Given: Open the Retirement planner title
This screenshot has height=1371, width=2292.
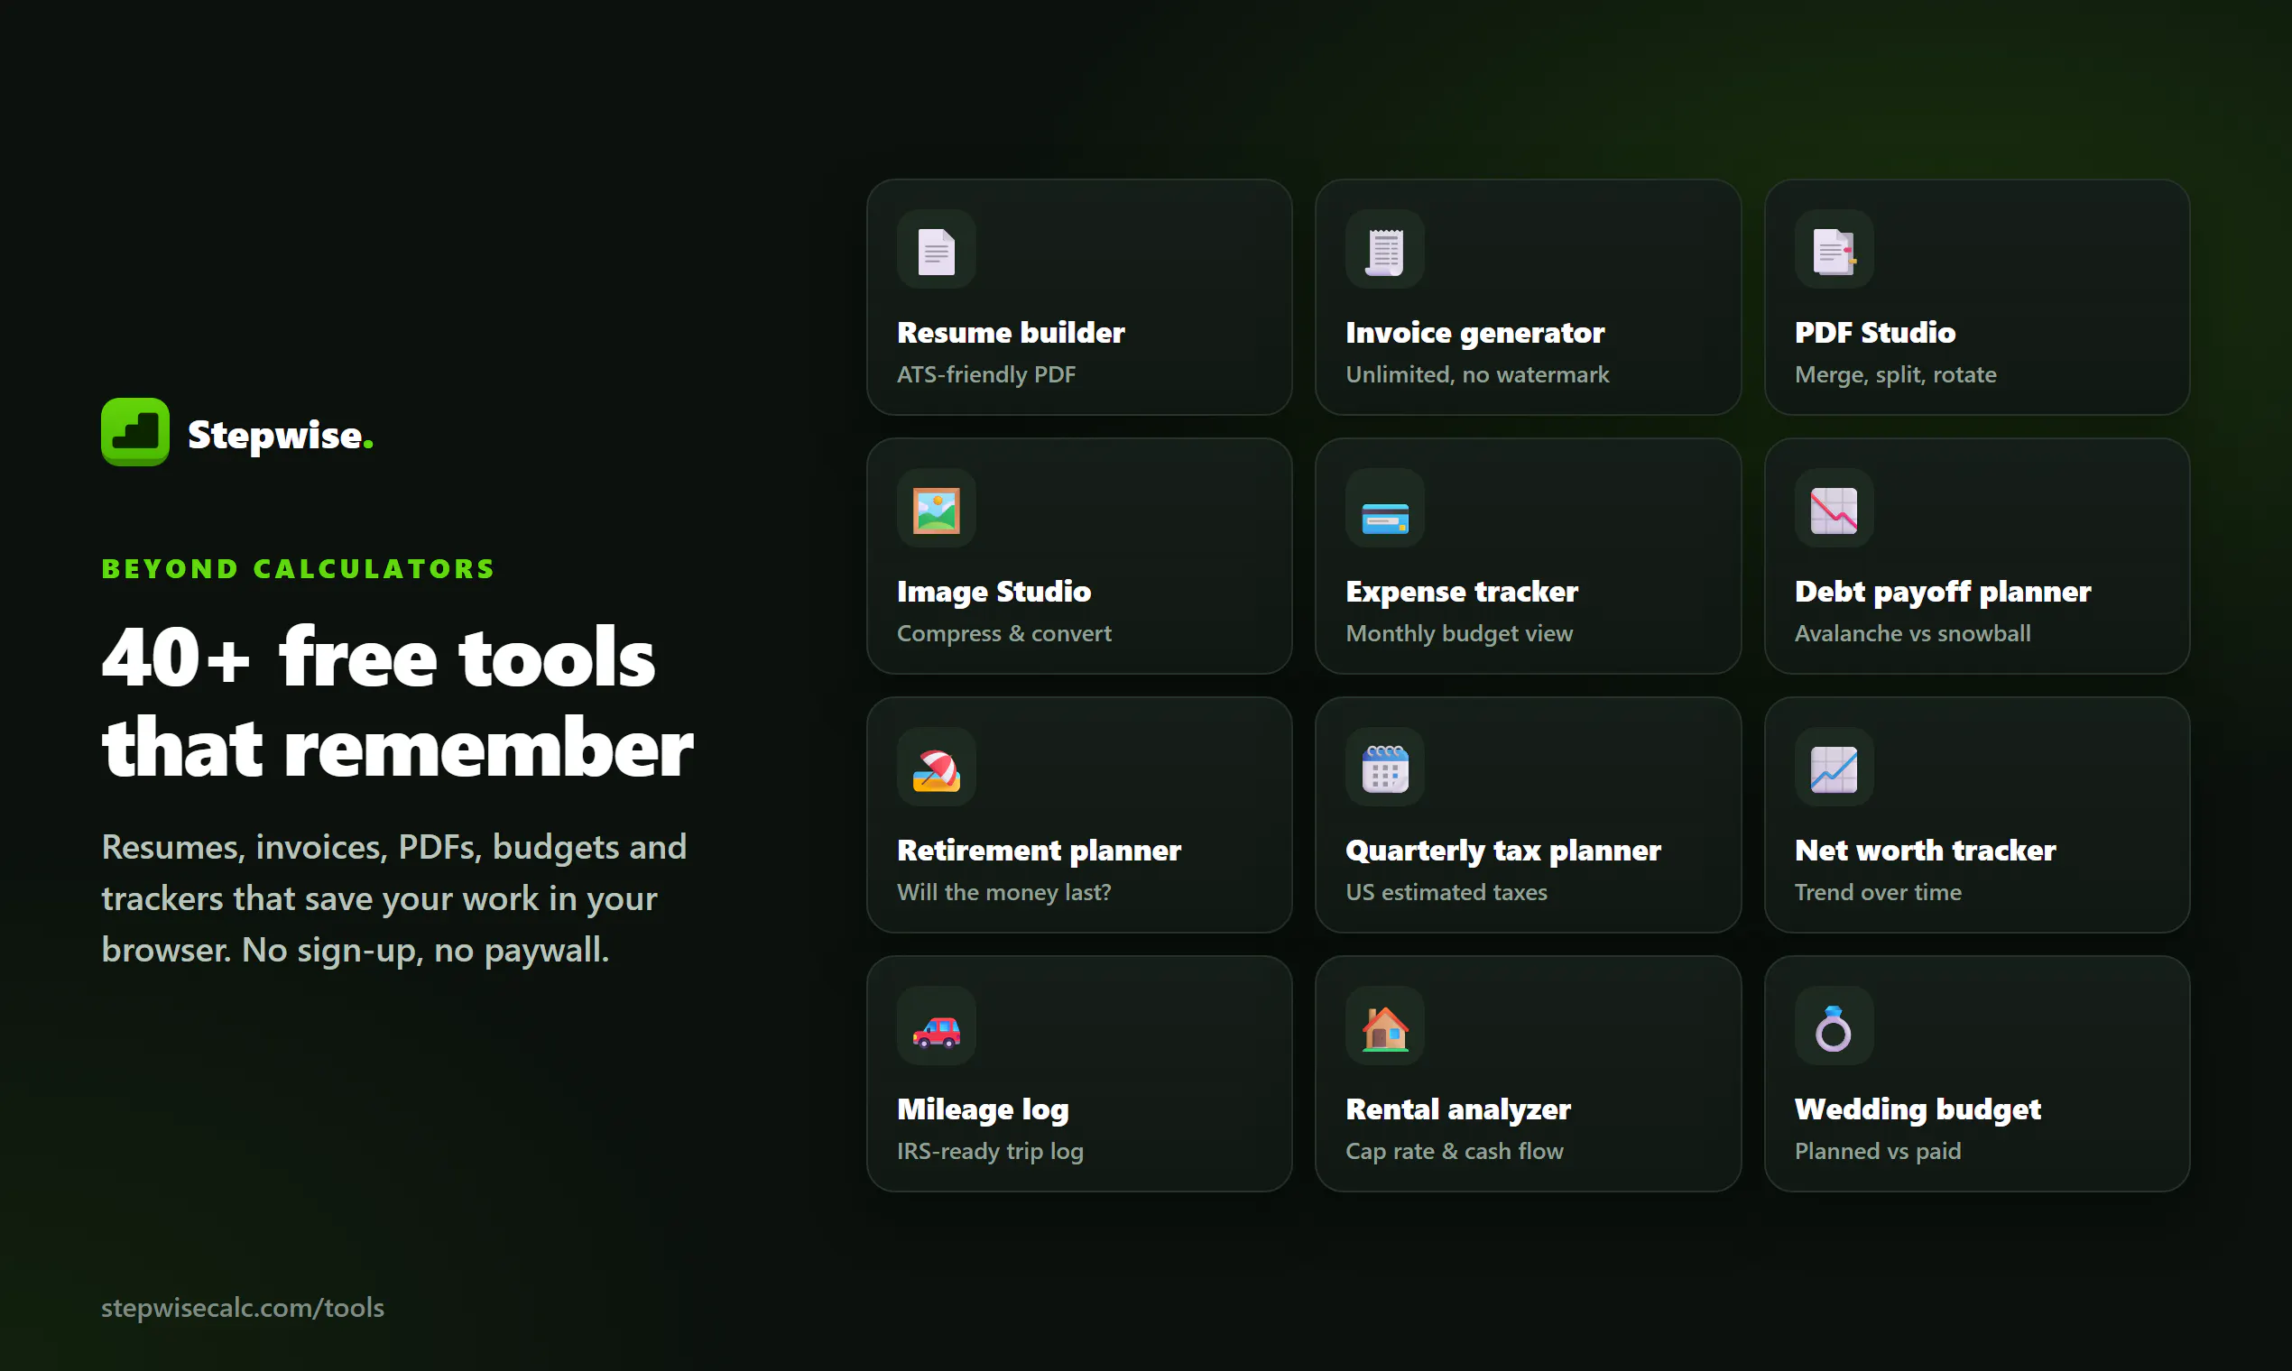Looking at the screenshot, I should coord(1039,851).
